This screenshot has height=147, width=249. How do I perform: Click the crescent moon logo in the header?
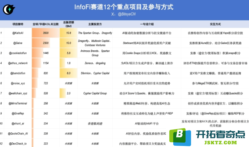(x=9, y=10)
